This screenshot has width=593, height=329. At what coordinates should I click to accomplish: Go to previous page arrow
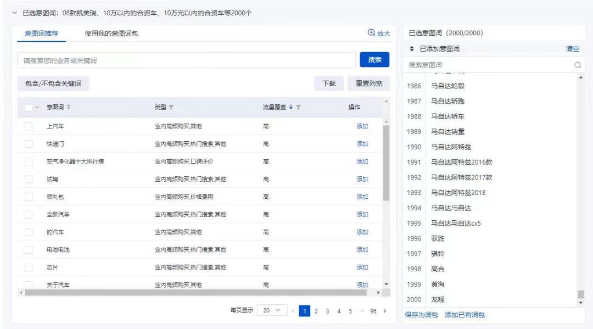click(293, 311)
